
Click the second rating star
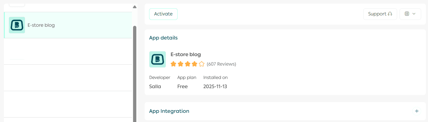pyautogui.click(x=181, y=64)
